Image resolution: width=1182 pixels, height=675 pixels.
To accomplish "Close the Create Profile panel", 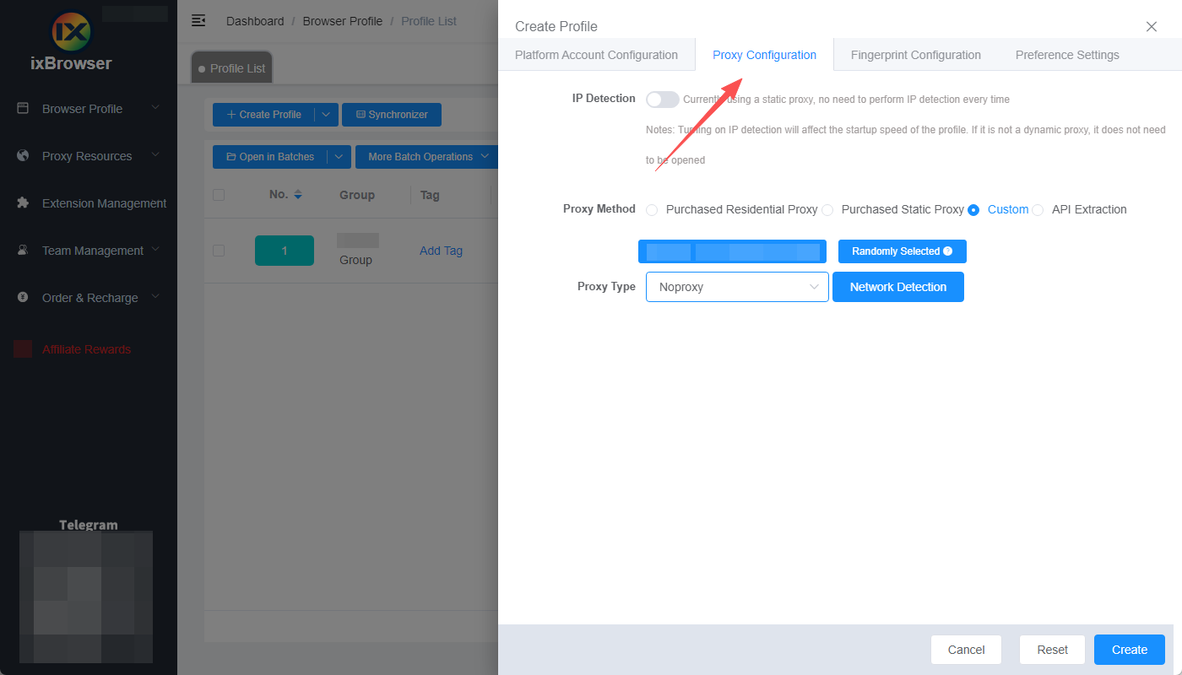I will coord(1152,26).
